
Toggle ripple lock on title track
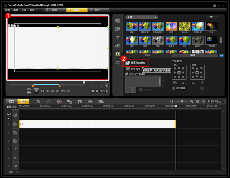pos(9,149)
